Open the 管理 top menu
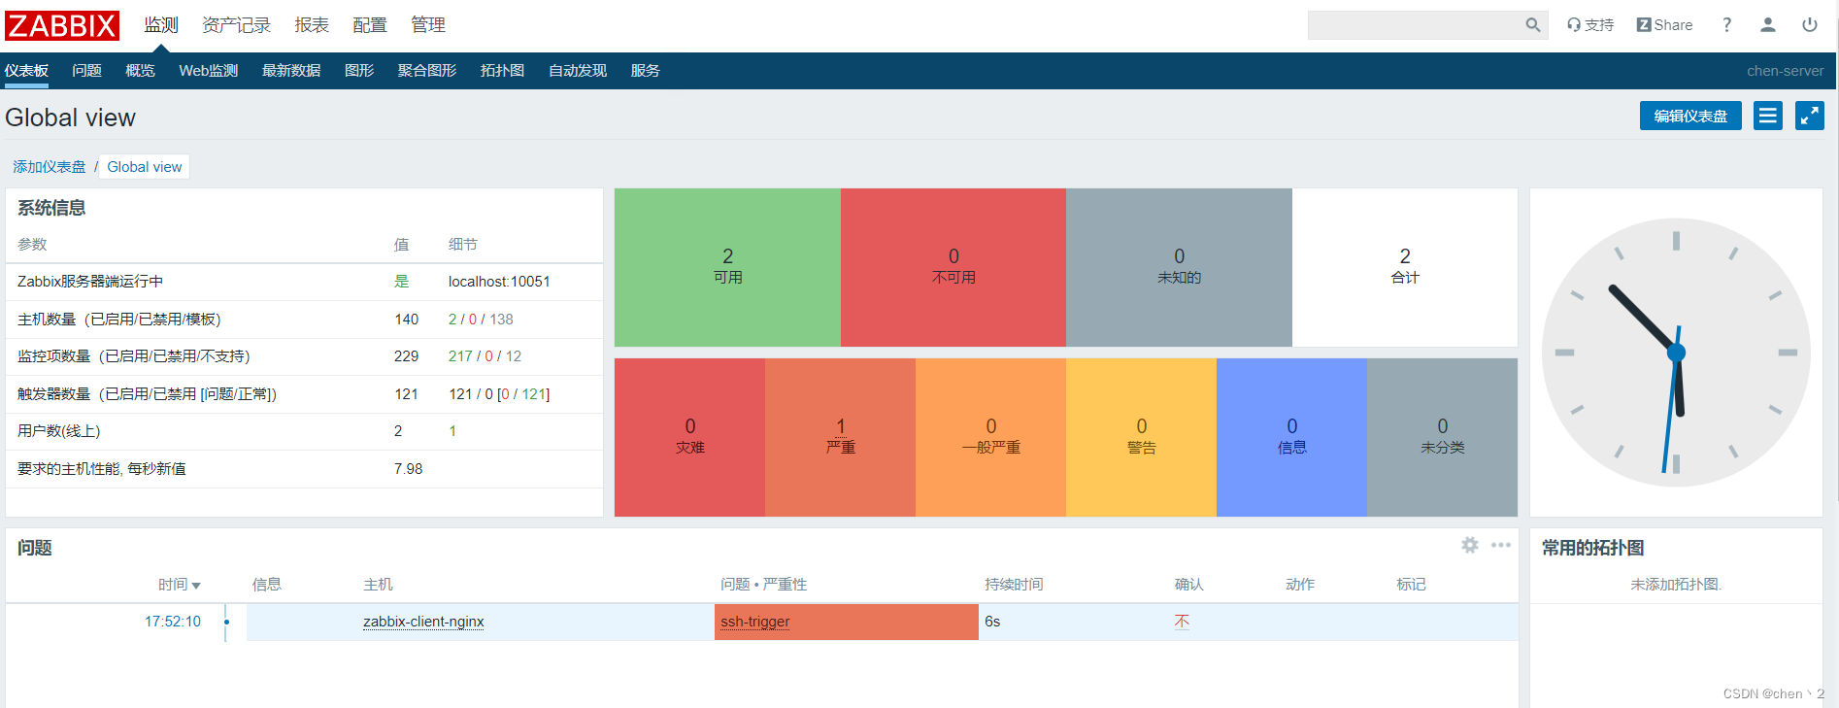The image size is (1839, 708). tap(427, 25)
